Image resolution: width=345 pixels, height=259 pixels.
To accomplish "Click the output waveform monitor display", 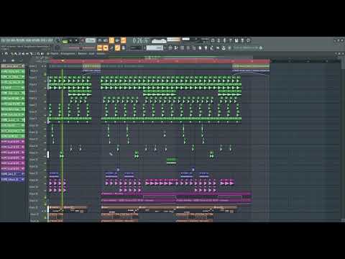I will [x=159, y=41].
